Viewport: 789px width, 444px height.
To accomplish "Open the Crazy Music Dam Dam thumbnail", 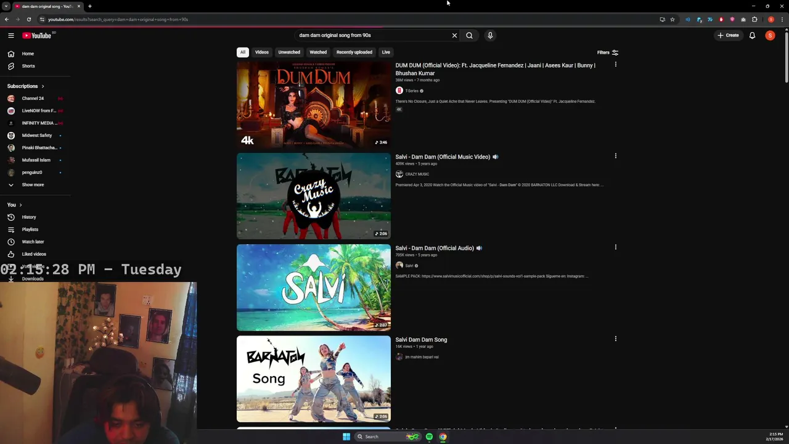I will tap(314, 196).
